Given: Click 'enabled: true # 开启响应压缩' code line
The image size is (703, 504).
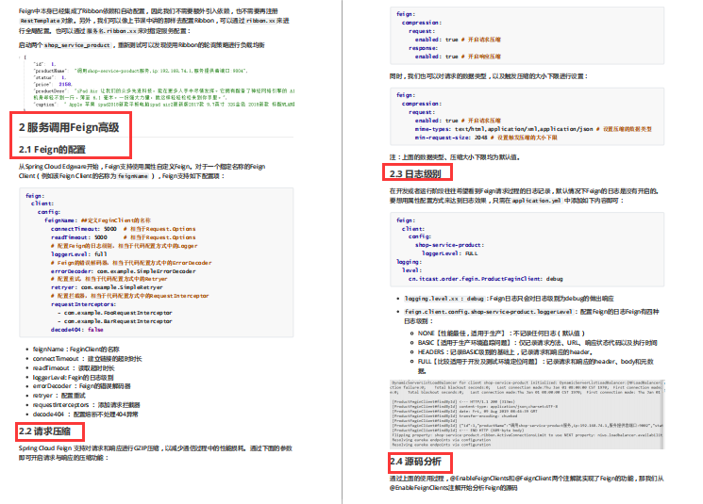Looking at the screenshot, I should click(458, 57).
